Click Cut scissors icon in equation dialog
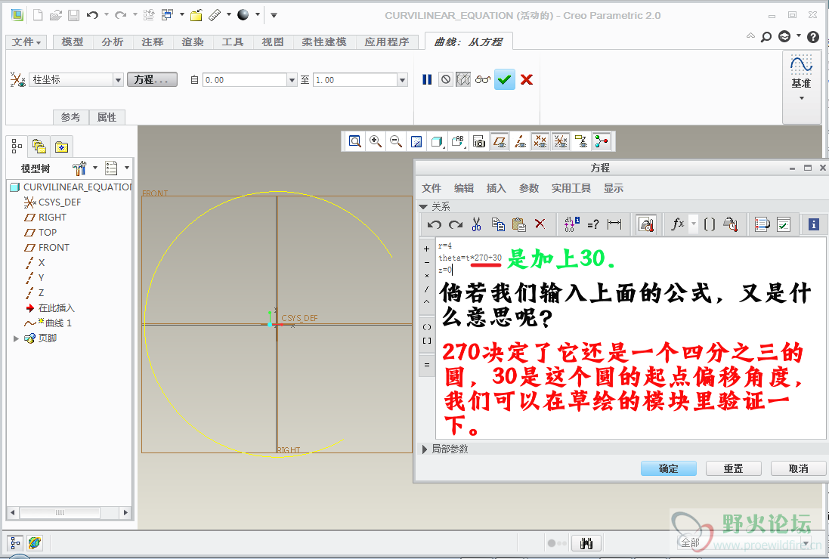Screen dimensions: 829x559 coord(476,224)
